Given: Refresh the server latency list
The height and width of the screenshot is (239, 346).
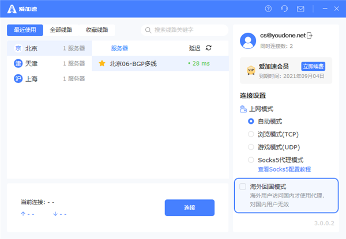Looking at the screenshot, I should point(209,48).
